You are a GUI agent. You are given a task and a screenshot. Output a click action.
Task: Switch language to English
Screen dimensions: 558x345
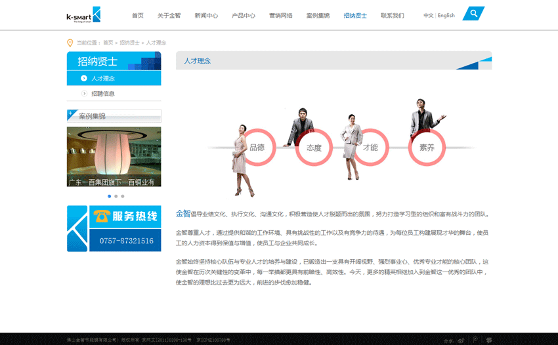(x=446, y=16)
